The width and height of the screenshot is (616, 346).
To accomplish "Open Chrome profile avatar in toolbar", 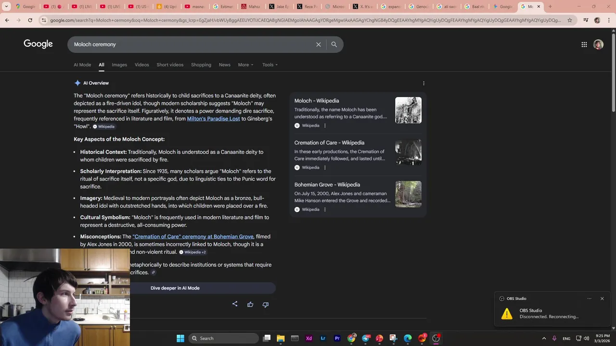I will 597,20.
